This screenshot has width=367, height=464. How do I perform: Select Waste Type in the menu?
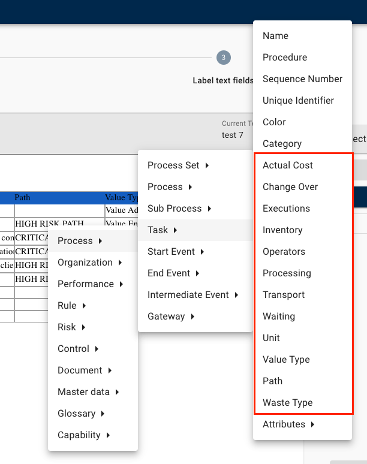coord(287,403)
